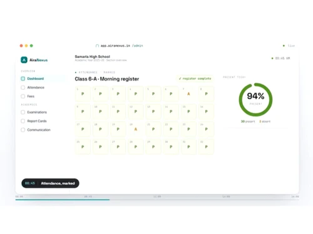Image resolution: width=313 pixels, height=234 pixels.
Task: Click the AiraNexus logo icon
Action: pos(24,60)
